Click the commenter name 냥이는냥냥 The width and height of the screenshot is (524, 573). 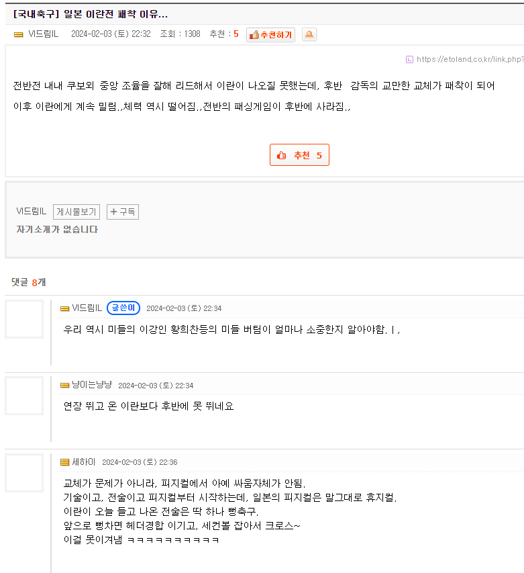[x=92, y=385]
